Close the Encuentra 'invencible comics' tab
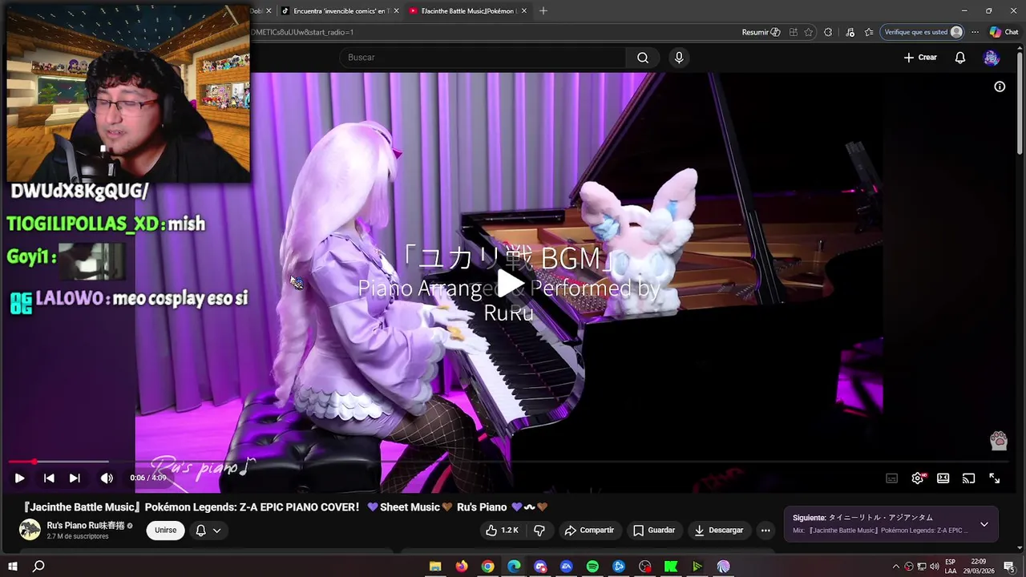This screenshot has width=1026, height=577. point(396,11)
